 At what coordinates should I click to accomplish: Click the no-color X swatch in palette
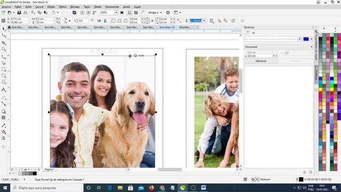[20, 173]
